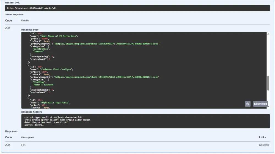Click the No links text
The image size is (275, 154).
pyautogui.click(x=264, y=145)
